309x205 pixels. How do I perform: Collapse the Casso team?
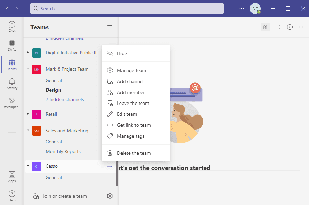click(28, 166)
